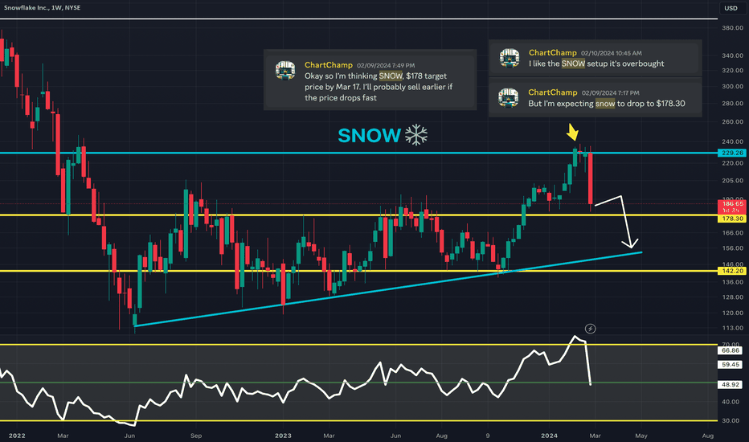
Task: Click ChartChamp avatar on the $178 target price message
Action: pyautogui.click(x=285, y=70)
